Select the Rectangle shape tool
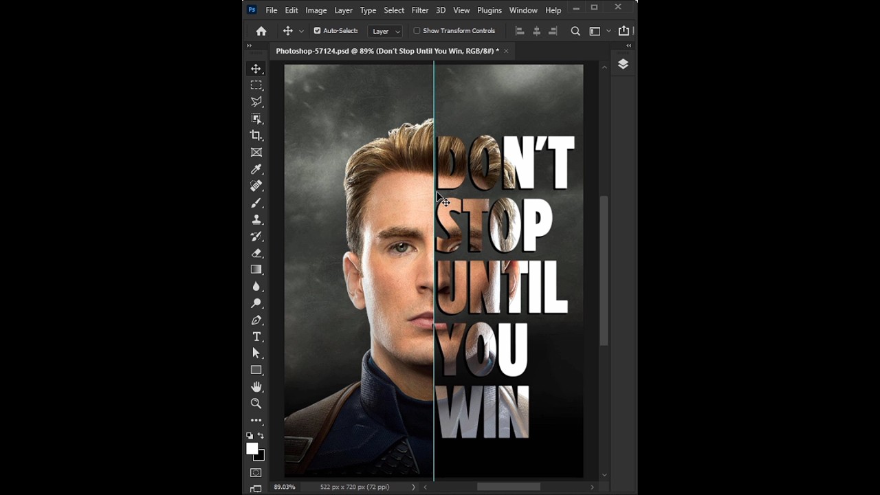880x495 pixels. tap(256, 370)
